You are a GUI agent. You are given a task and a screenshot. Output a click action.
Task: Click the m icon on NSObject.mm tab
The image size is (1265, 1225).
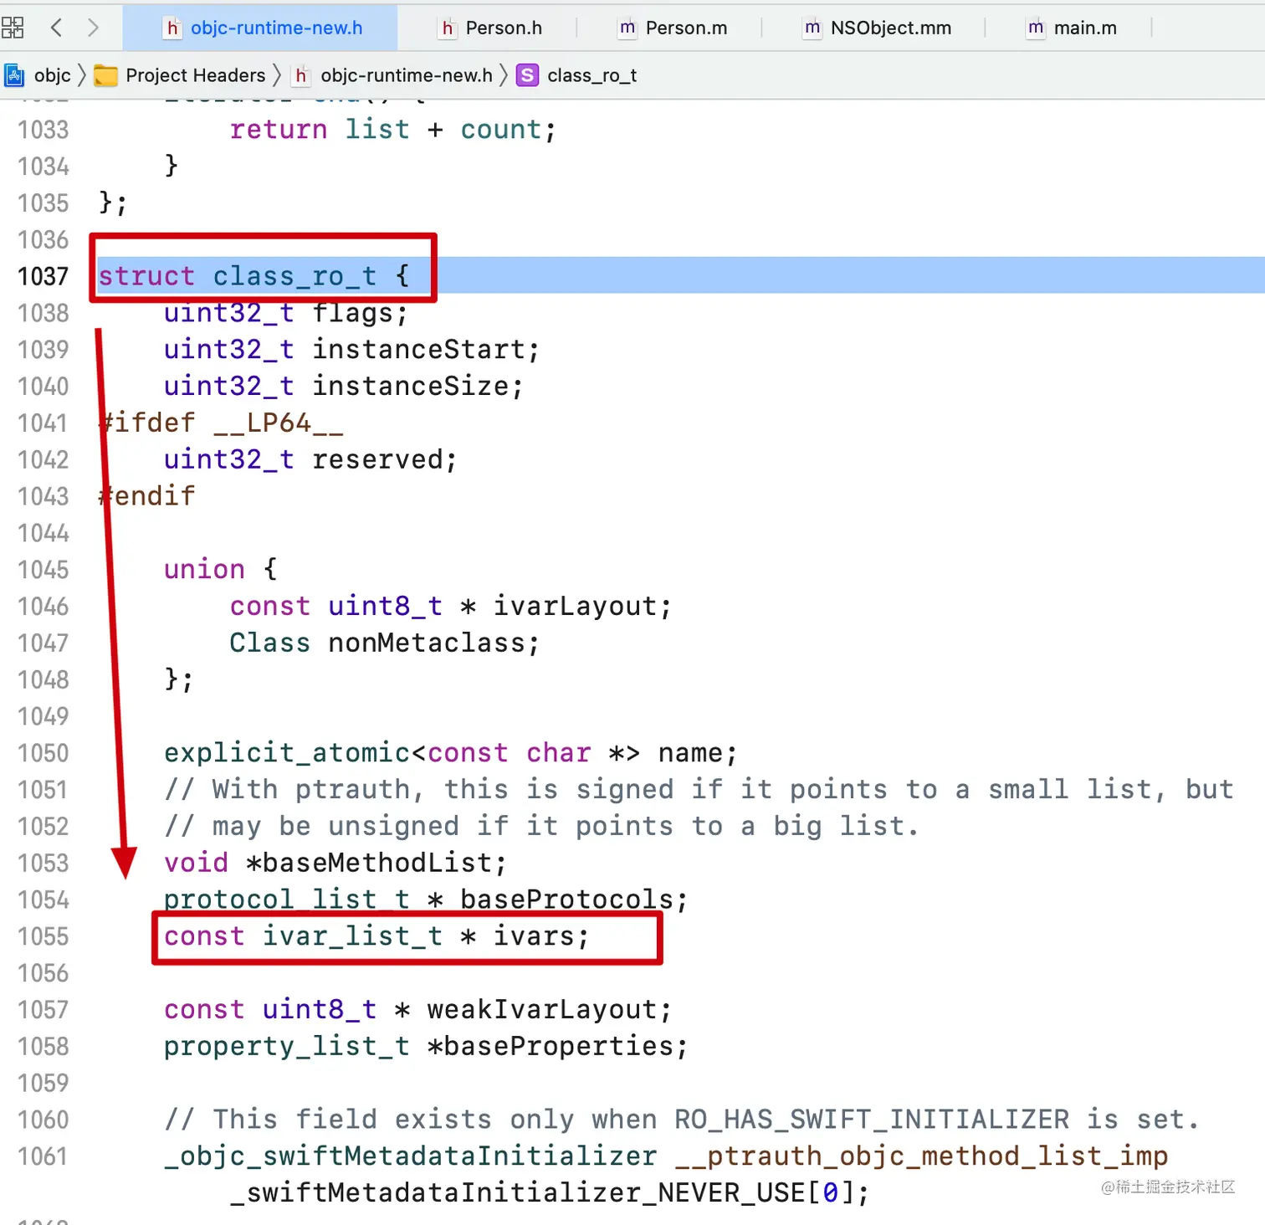coord(812,28)
